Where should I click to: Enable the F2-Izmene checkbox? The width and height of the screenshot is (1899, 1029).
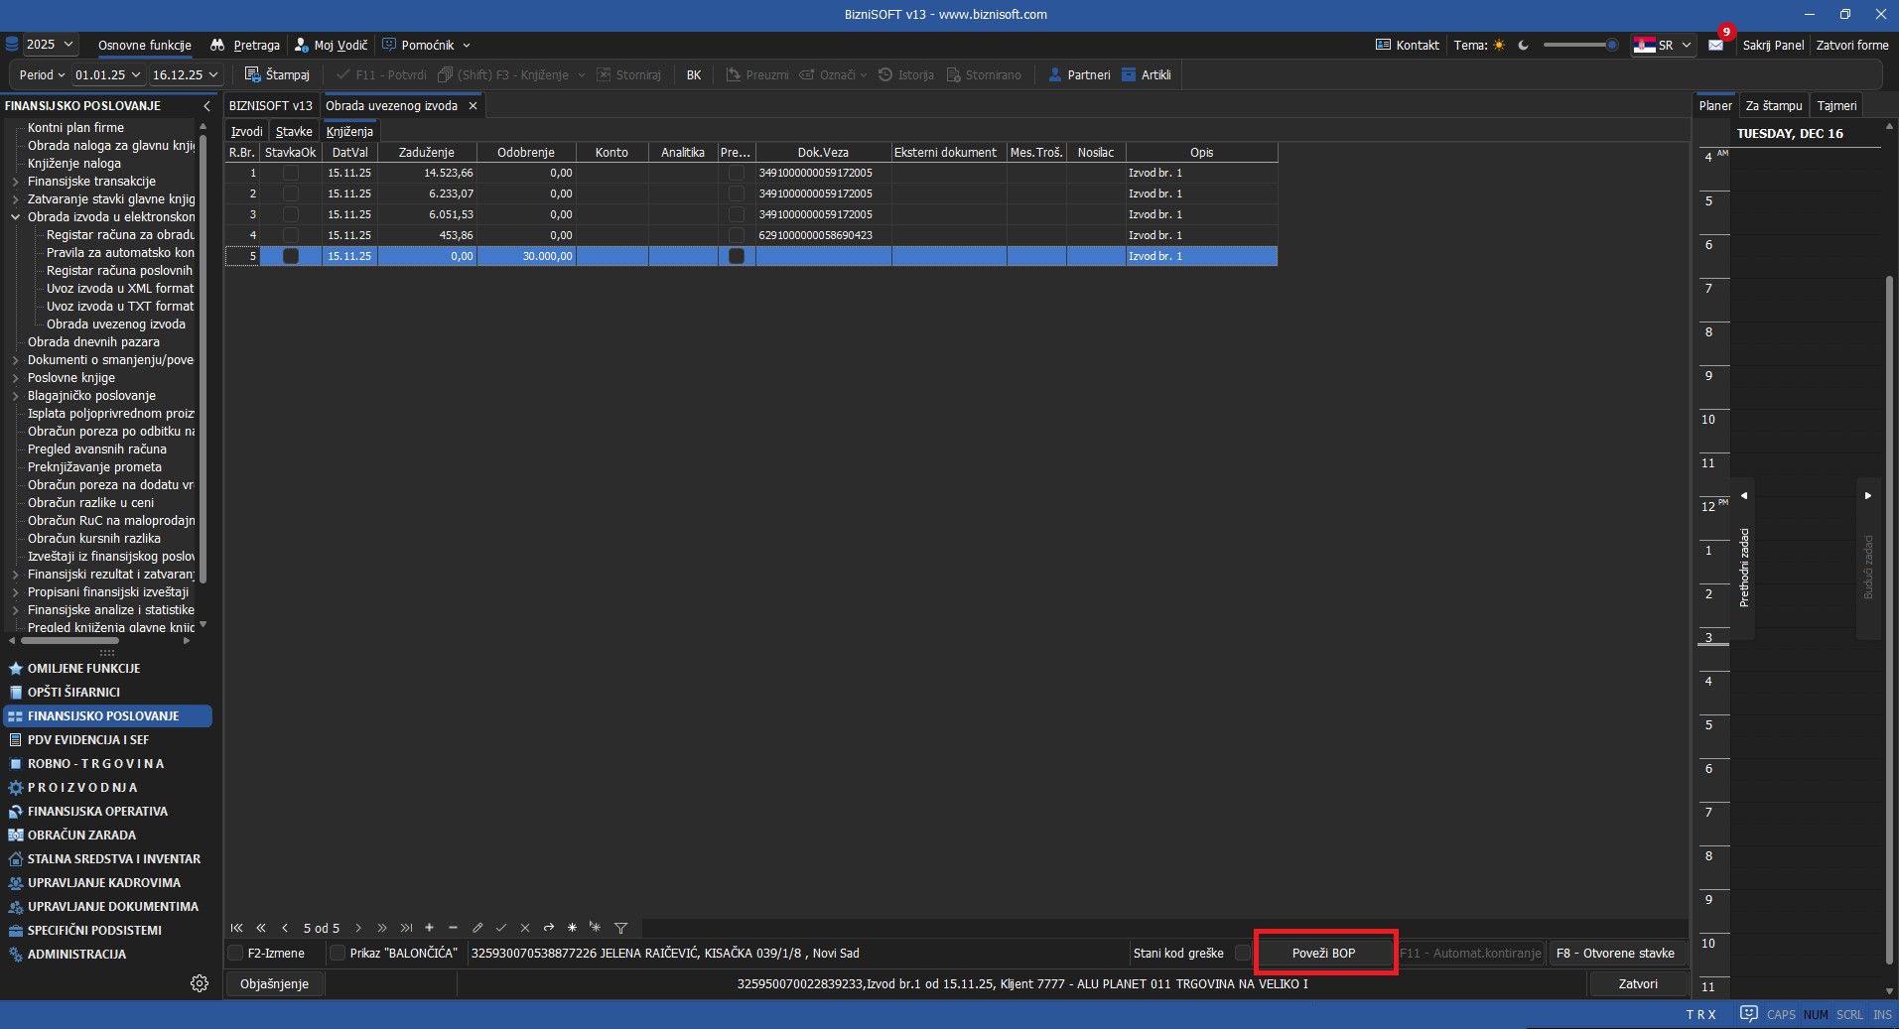pyautogui.click(x=235, y=953)
